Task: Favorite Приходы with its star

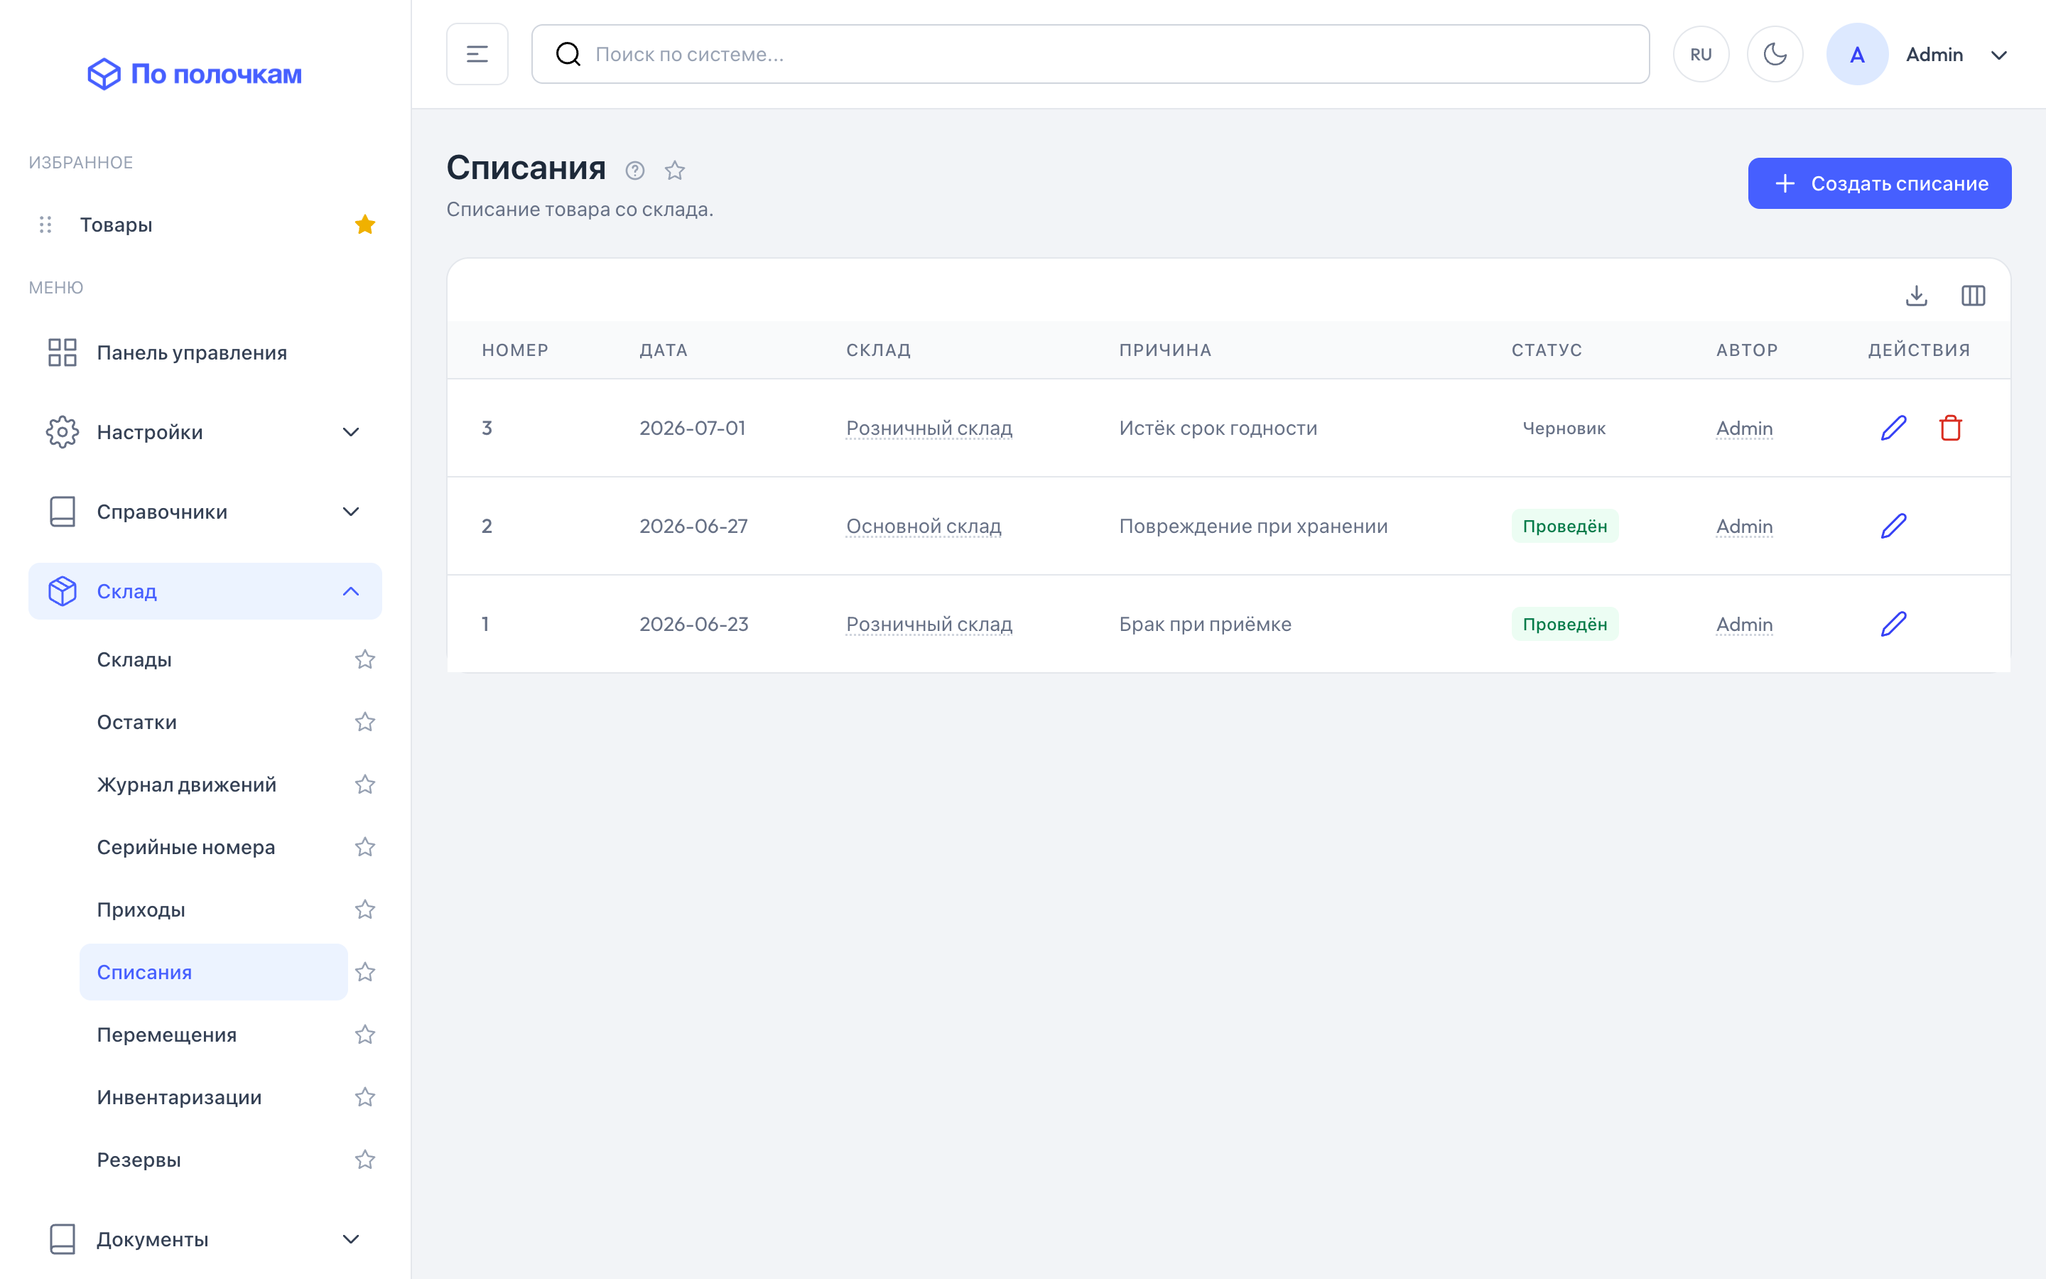Action: (364, 910)
